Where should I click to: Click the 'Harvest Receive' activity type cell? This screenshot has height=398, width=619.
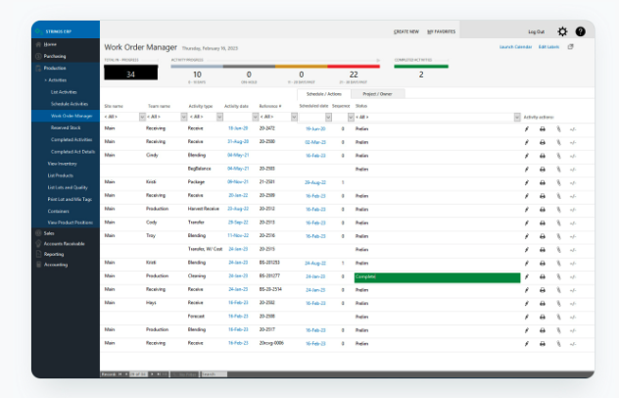204,209
